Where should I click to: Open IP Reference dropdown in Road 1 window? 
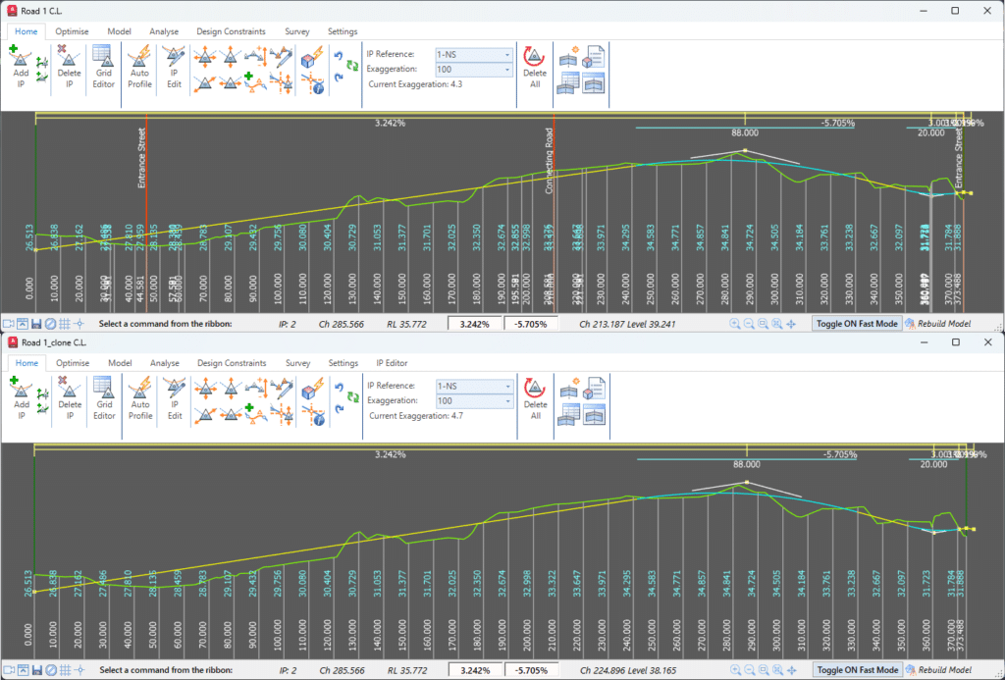(474, 55)
